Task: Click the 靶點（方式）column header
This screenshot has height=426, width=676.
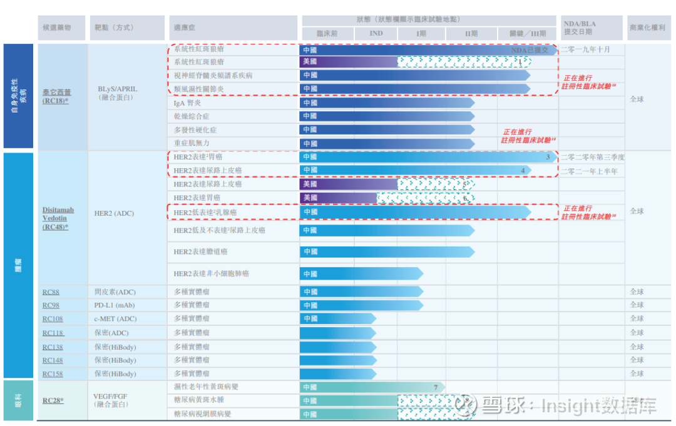Action: point(127,28)
